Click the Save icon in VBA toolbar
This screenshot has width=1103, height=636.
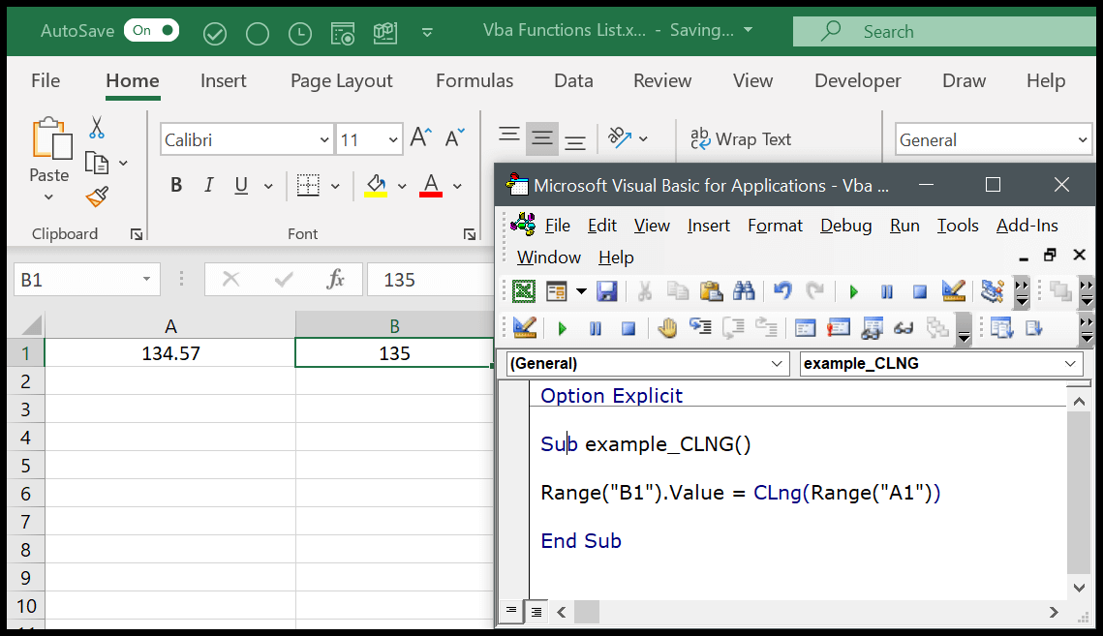click(x=606, y=291)
